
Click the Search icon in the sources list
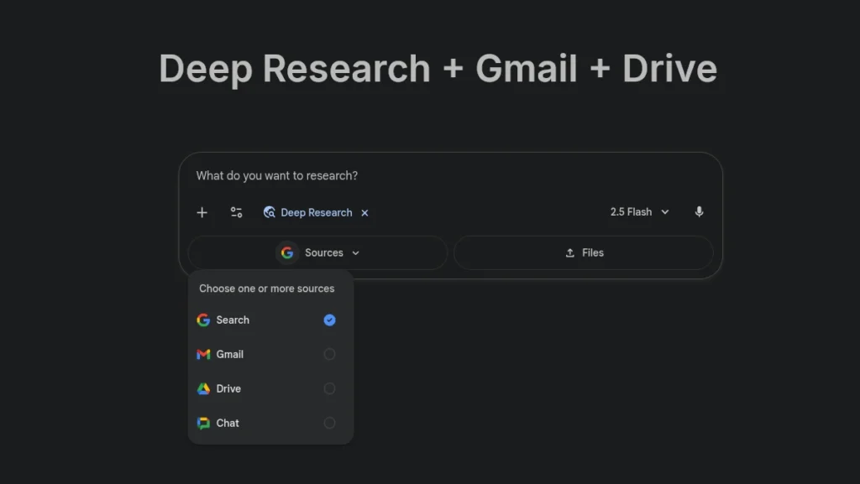click(x=202, y=320)
